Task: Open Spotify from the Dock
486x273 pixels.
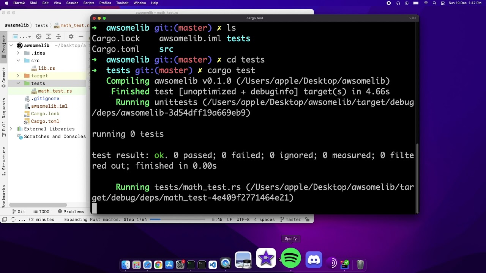Action: [291, 258]
